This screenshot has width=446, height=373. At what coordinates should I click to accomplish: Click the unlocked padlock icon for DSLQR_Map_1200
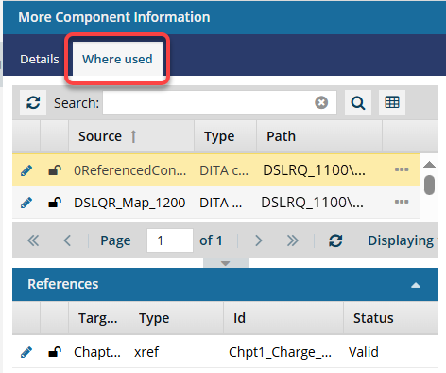click(x=55, y=203)
